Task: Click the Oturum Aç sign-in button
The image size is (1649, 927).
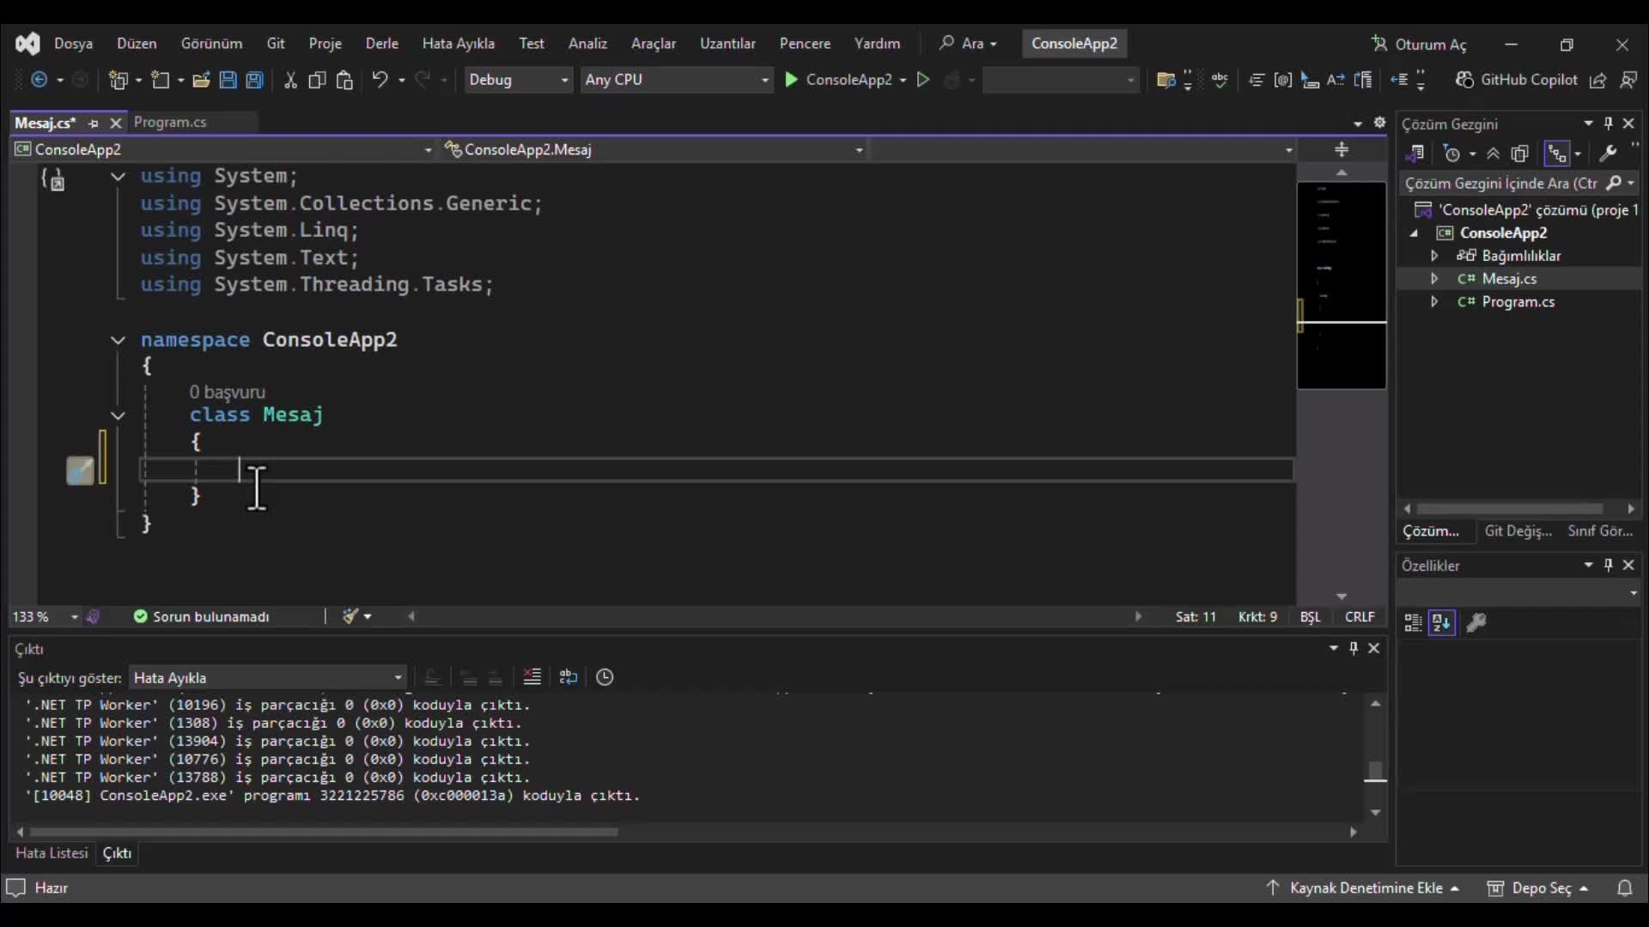Action: (1419, 45)
